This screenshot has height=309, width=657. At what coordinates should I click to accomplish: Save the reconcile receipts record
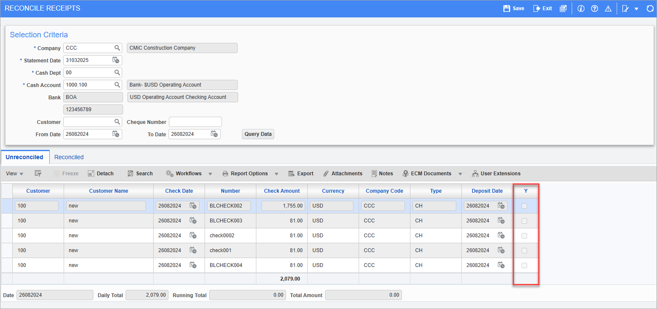(x=514, y=8)
